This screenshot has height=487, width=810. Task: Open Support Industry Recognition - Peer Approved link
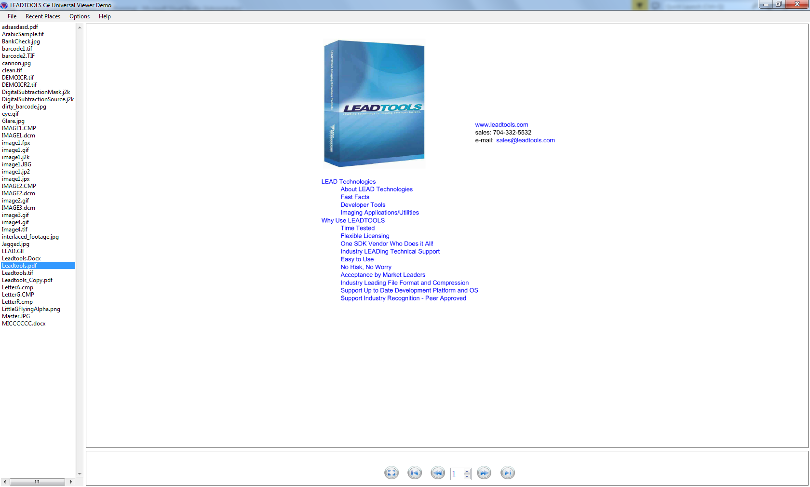tap(404, 298)
